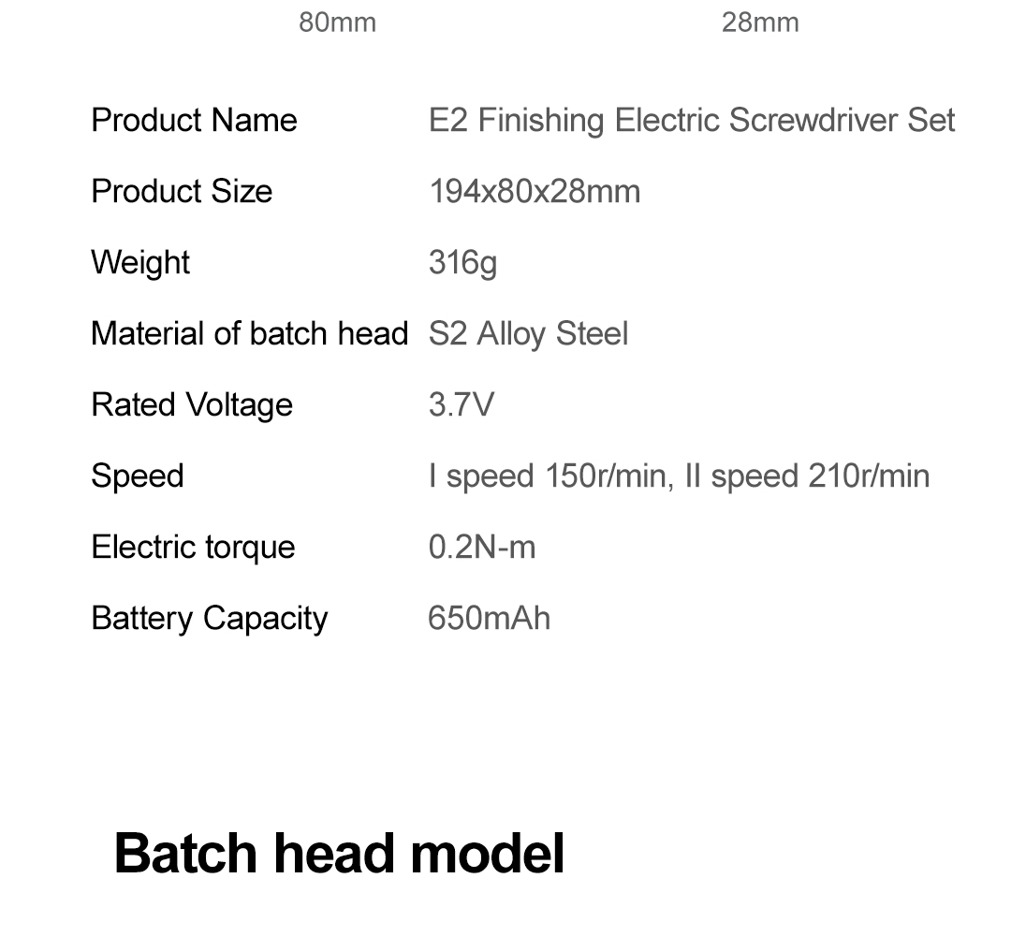
Task: Click the Battery Capacity label
Action: (x=210, y=619)
